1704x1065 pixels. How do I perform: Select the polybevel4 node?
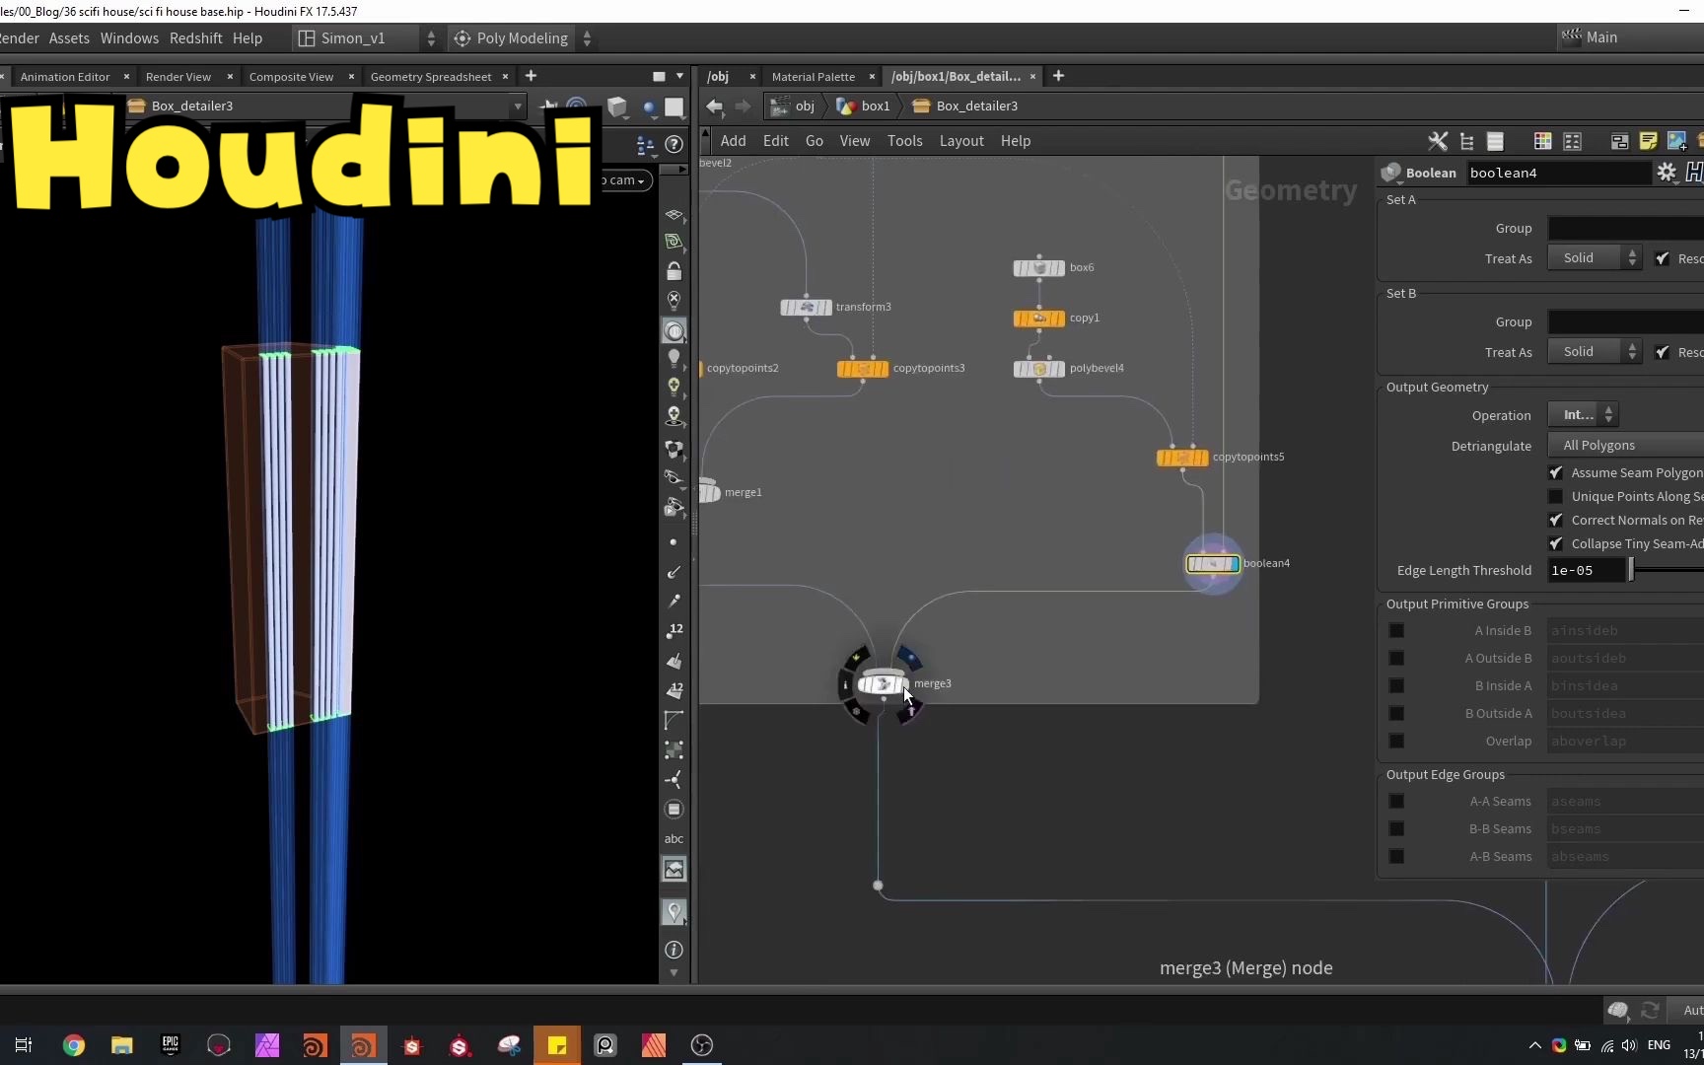pyautogui.click(x=1039, y=369)
